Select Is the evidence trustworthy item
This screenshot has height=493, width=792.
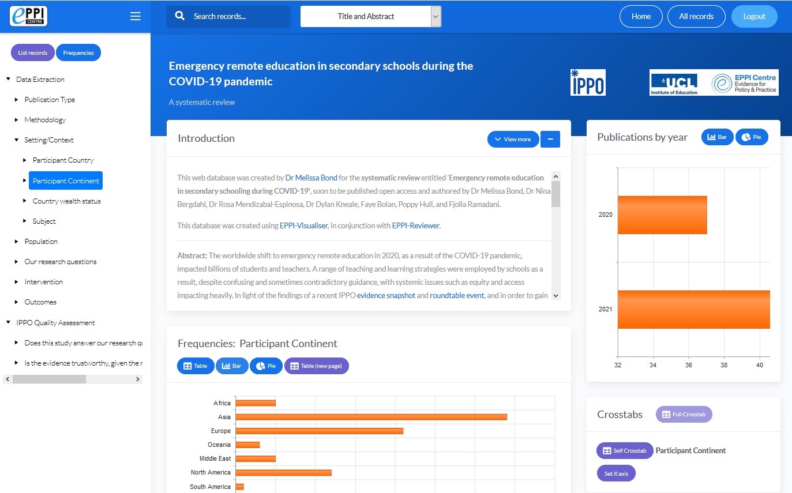(x=83, y=363)
